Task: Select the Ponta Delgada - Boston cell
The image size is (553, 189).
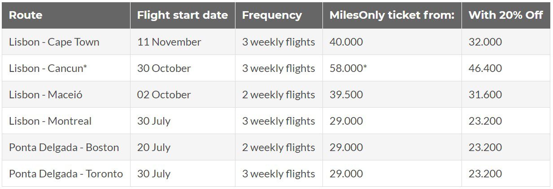Action: (64, 147)
